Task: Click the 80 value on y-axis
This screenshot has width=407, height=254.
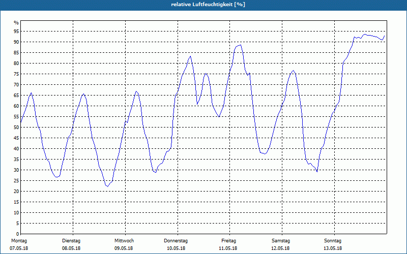Action: (16, 63)
